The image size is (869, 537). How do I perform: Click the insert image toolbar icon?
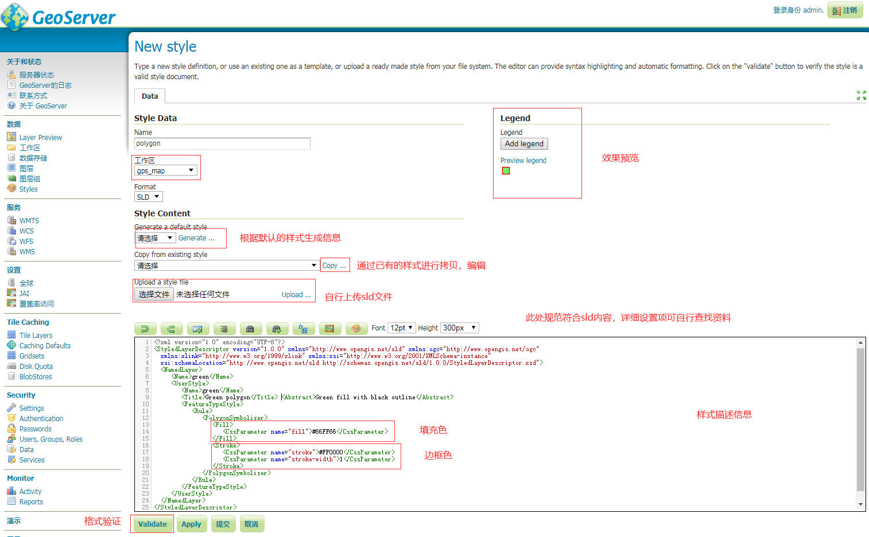point(329,329)
